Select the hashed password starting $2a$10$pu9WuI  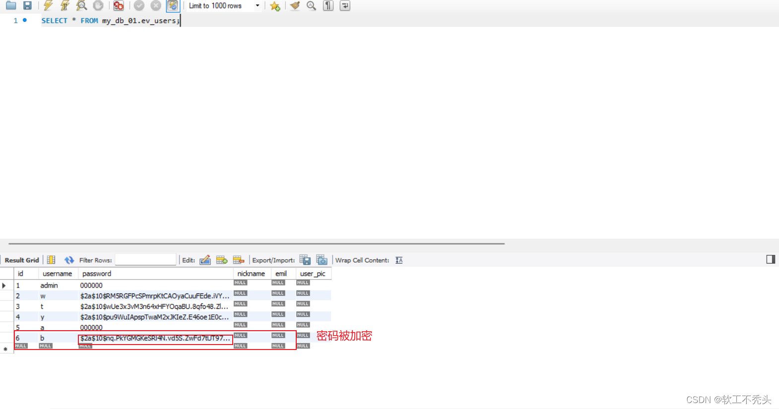click(x=155, y=317)
